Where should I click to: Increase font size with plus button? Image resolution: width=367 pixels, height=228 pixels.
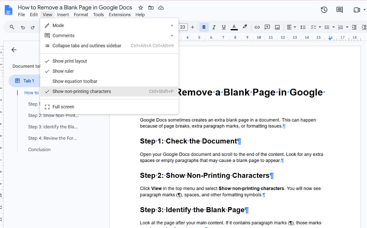click(192, 27)
